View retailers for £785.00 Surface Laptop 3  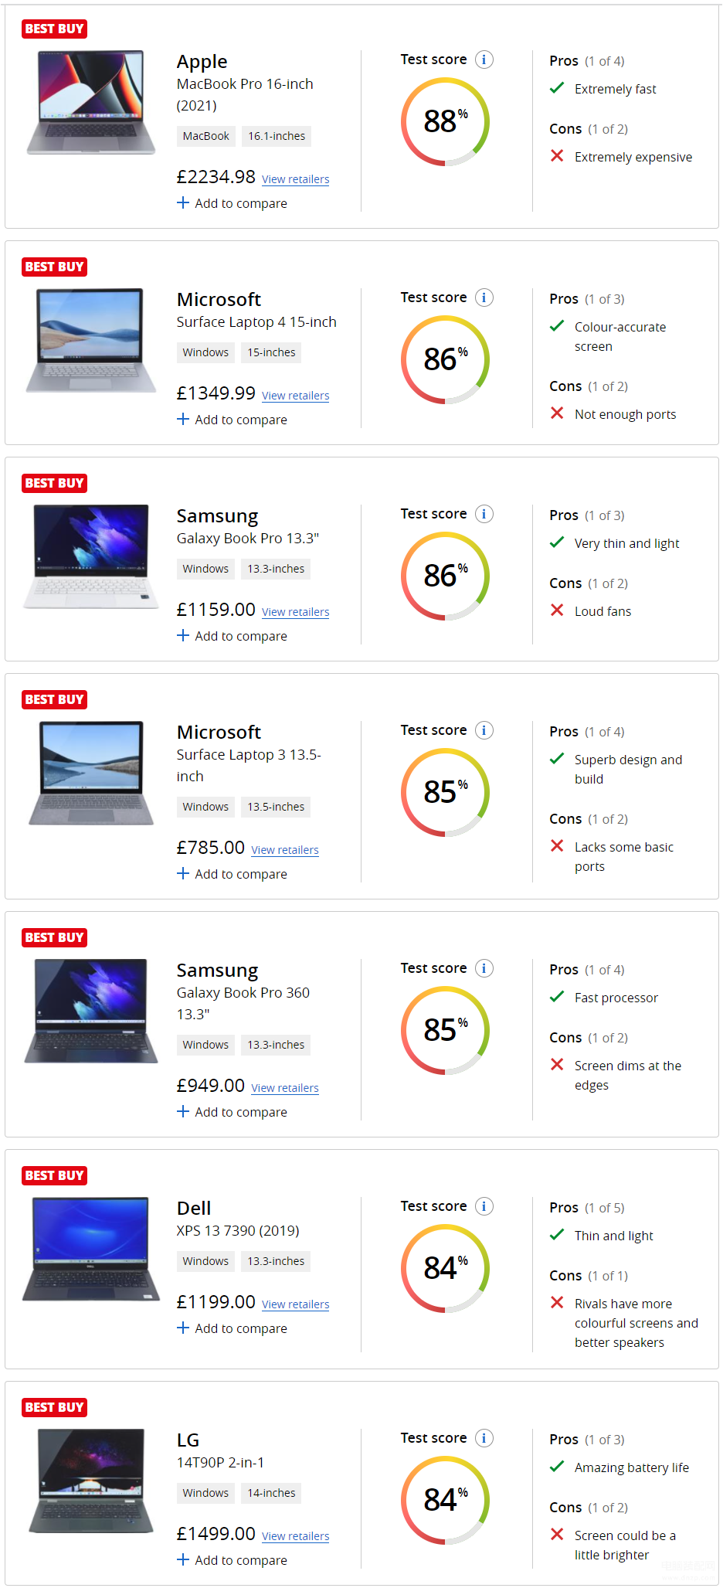pos(285,850)
